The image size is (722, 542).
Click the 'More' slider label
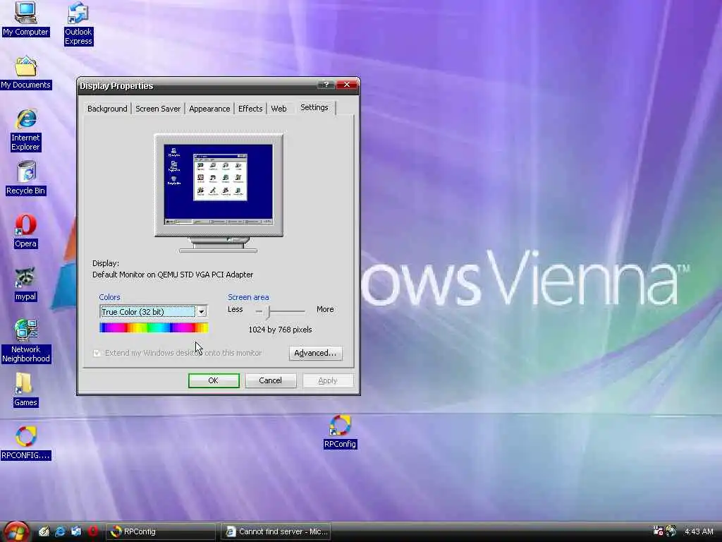click(x=325, y=310)
